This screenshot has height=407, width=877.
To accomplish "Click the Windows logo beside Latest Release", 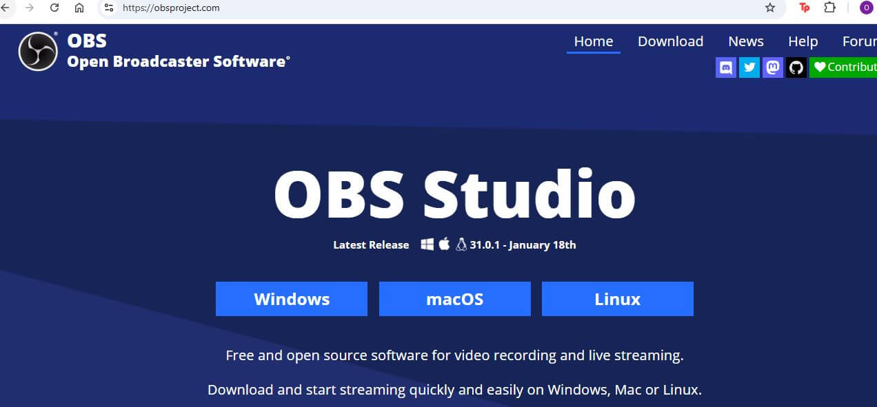I will (x=427, y=244).
